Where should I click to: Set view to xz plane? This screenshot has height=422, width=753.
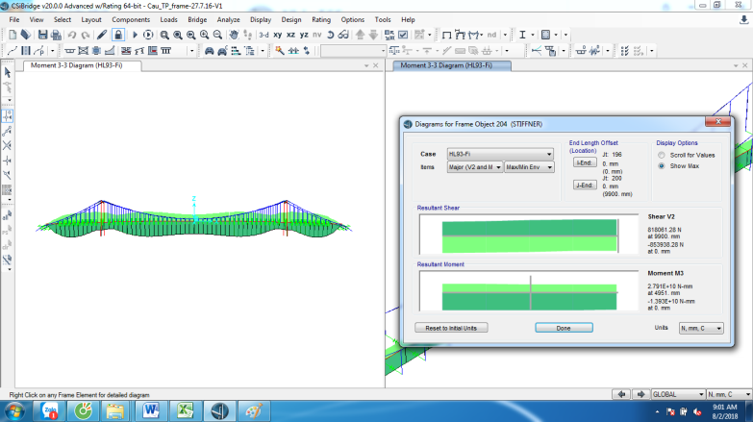tap(291, 35)
